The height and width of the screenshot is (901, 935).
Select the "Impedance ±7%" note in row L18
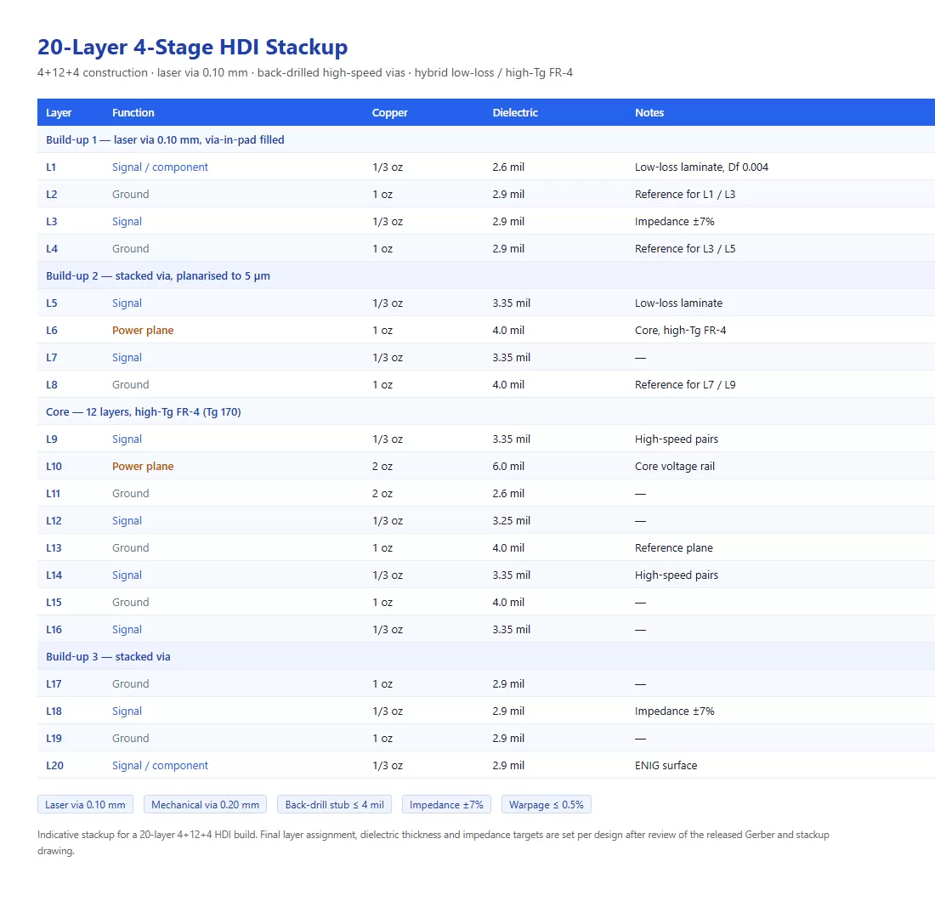674,711
